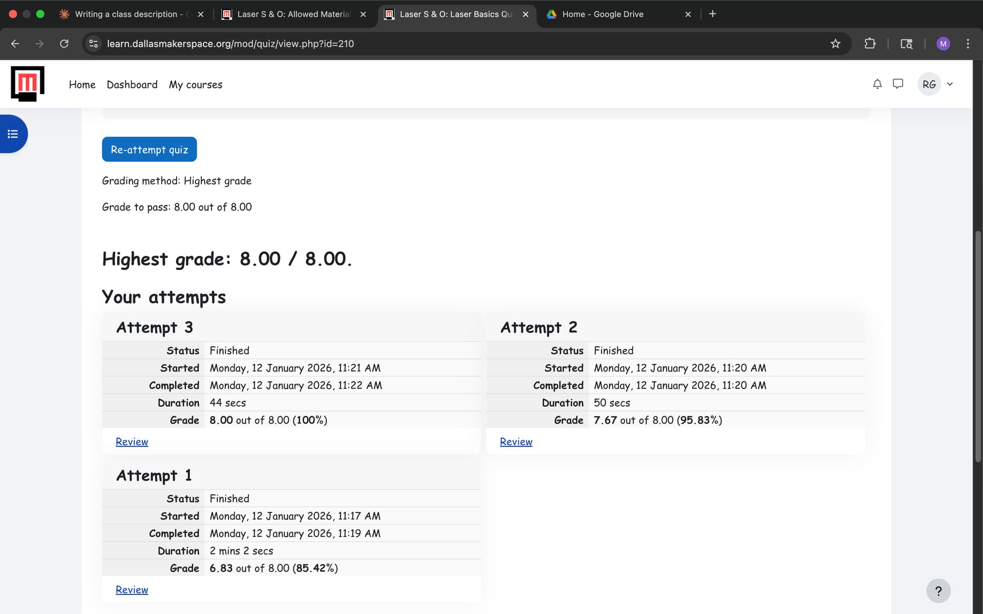The image size is (983, 614).
Task: Close the Laser S & O: Allowed Materials tab
Action: 363,14
